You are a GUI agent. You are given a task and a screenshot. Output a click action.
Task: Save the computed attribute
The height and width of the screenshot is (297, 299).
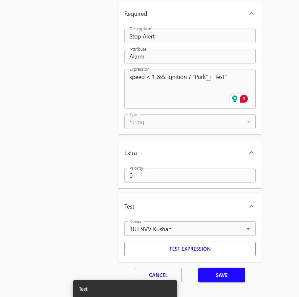coord(222,275)
